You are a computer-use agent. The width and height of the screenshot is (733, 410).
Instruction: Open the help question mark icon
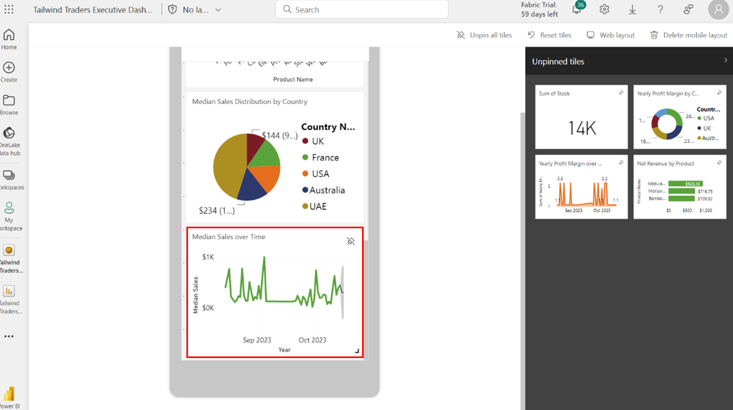(x=660, y=10)
